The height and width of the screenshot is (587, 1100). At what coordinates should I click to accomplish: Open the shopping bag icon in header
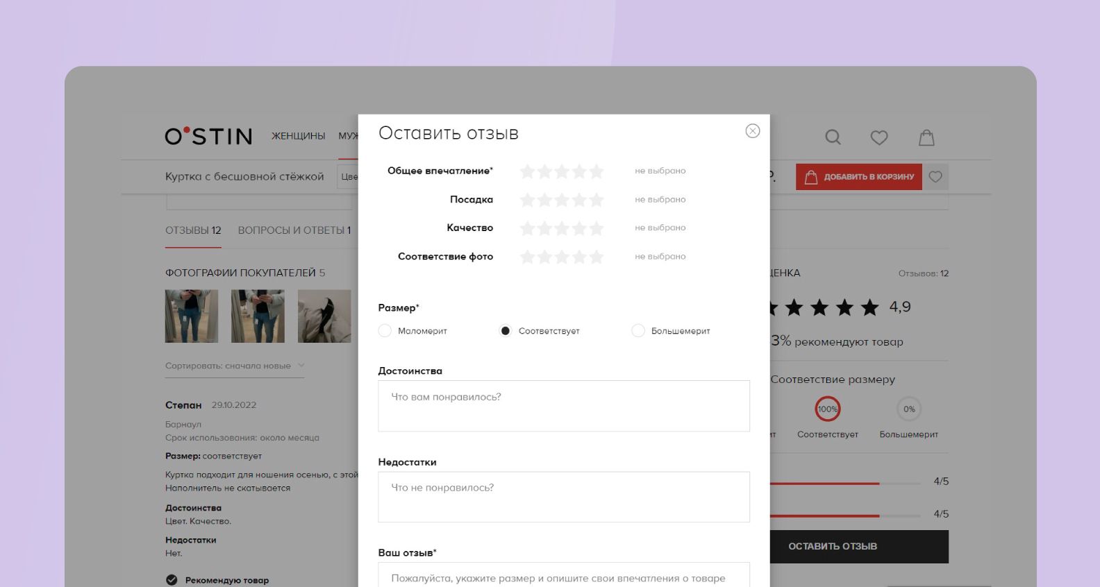point(926,137)
